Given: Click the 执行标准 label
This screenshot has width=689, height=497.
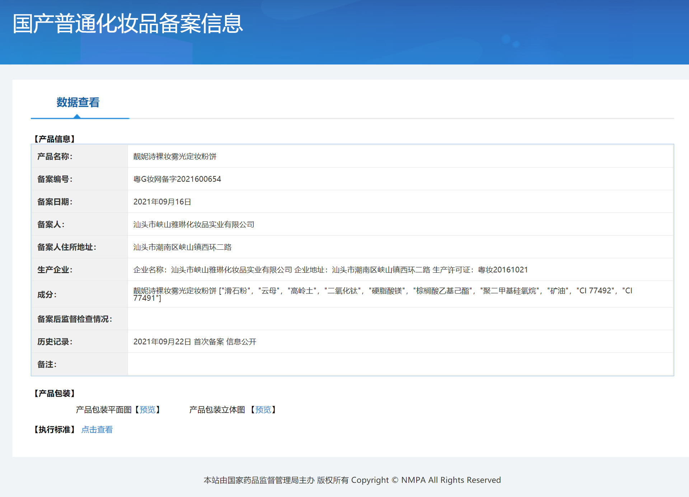Looking at the screenshot, I should (x=55, y=430).
